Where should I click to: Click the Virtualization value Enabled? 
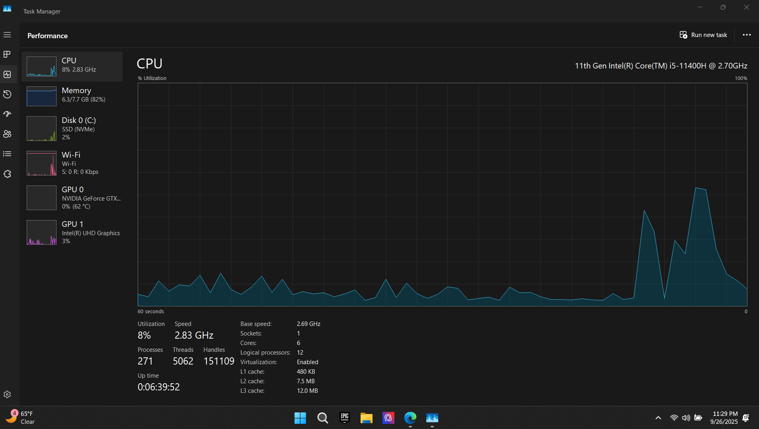point(308,362)
